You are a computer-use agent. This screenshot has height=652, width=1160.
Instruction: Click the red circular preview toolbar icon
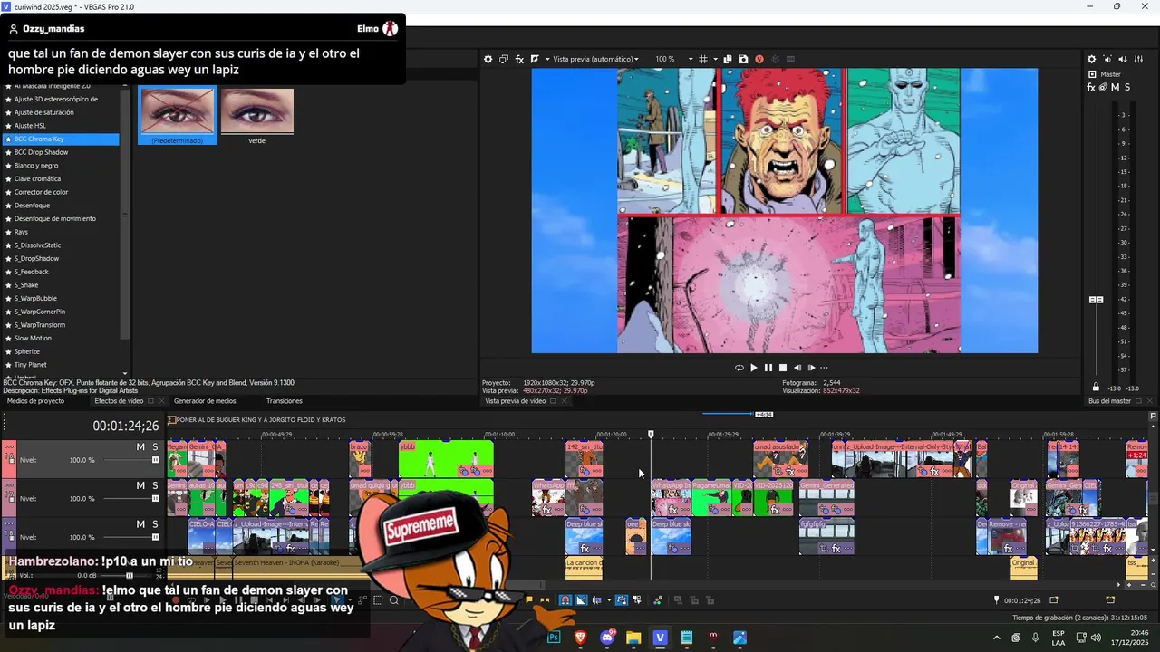pos(759,59)
